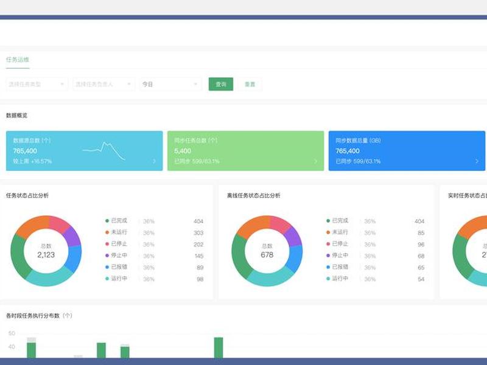Screen dimensions: 487x365
Task: Click value 145 in 停止中 row
Action: (x=199, y=256)
